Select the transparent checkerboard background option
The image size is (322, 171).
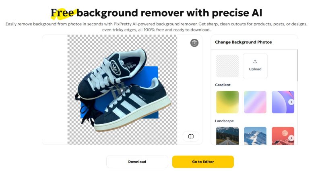227,66
